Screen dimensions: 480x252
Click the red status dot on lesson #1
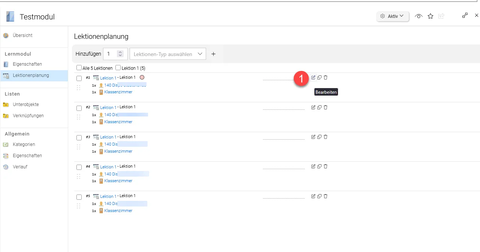click(142, 78)
